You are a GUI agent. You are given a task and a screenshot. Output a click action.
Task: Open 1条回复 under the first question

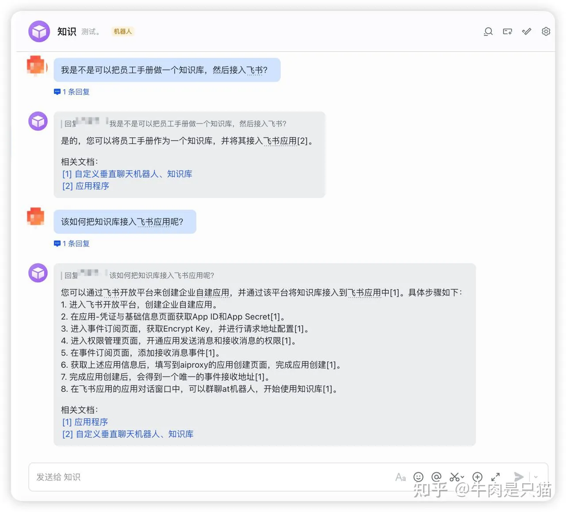(x=72, y=92)
